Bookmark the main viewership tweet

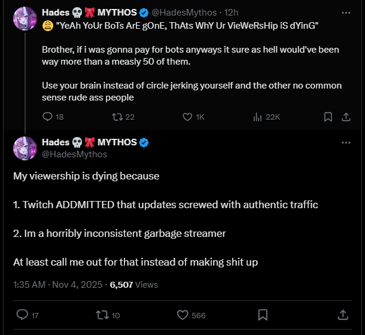pos(262,315)
